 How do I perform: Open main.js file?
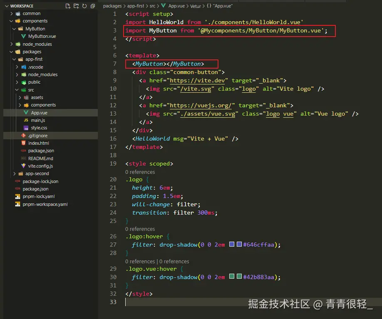38,120
